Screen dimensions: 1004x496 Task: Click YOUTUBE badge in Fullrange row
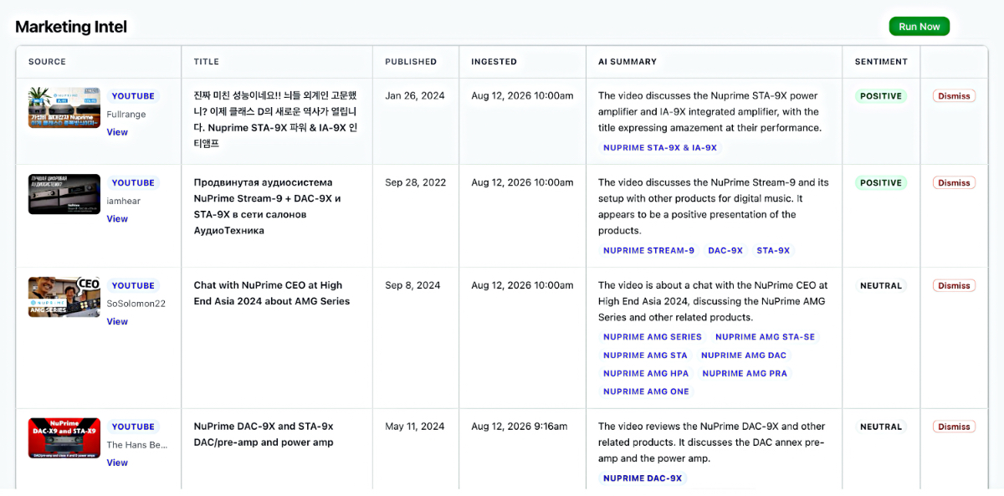[133, 96]
